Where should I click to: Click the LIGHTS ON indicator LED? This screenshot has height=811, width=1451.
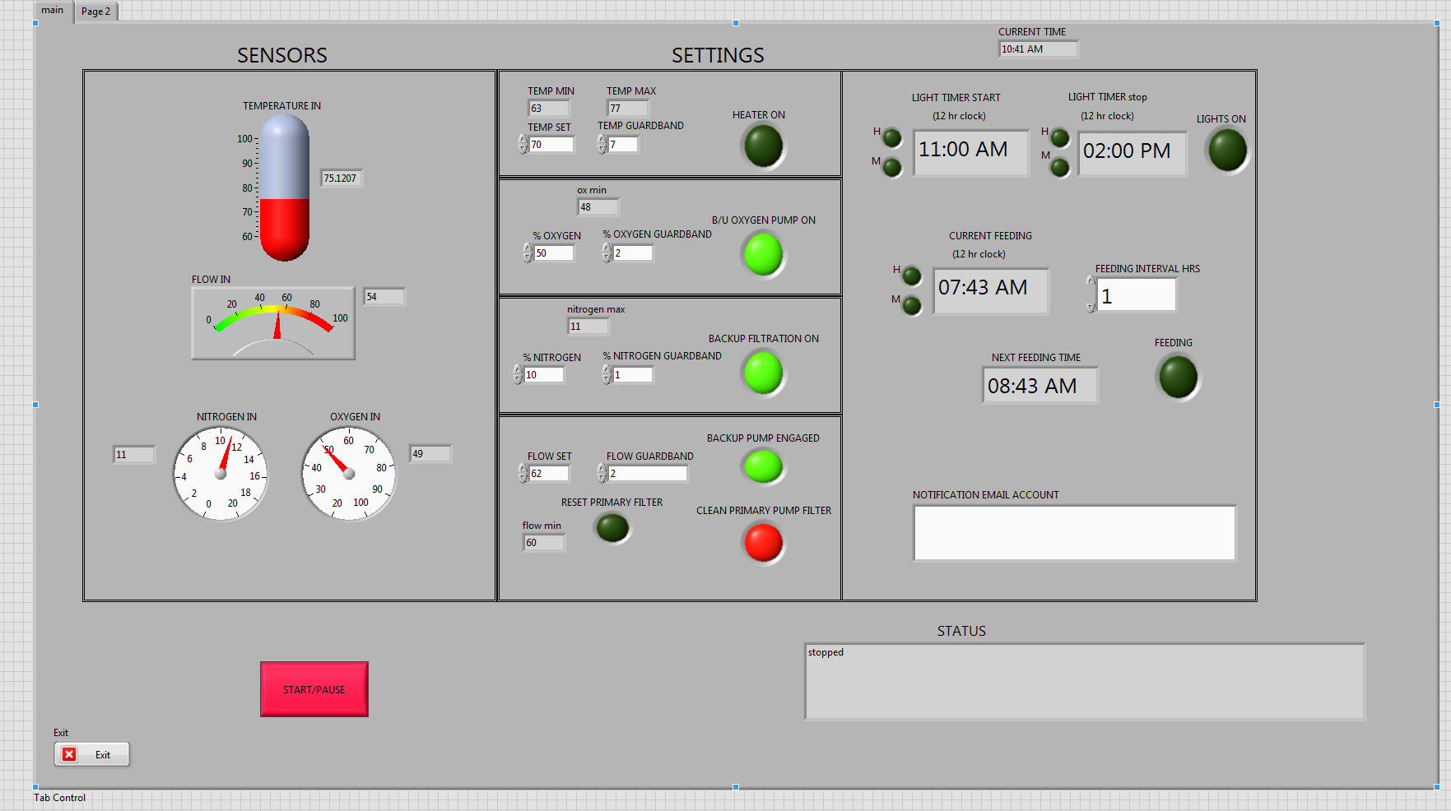(x=1227, y=151)
